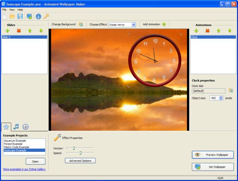Switch to the clock tab
The height and width of the screenshot is (181, 238).
point(26,127)
